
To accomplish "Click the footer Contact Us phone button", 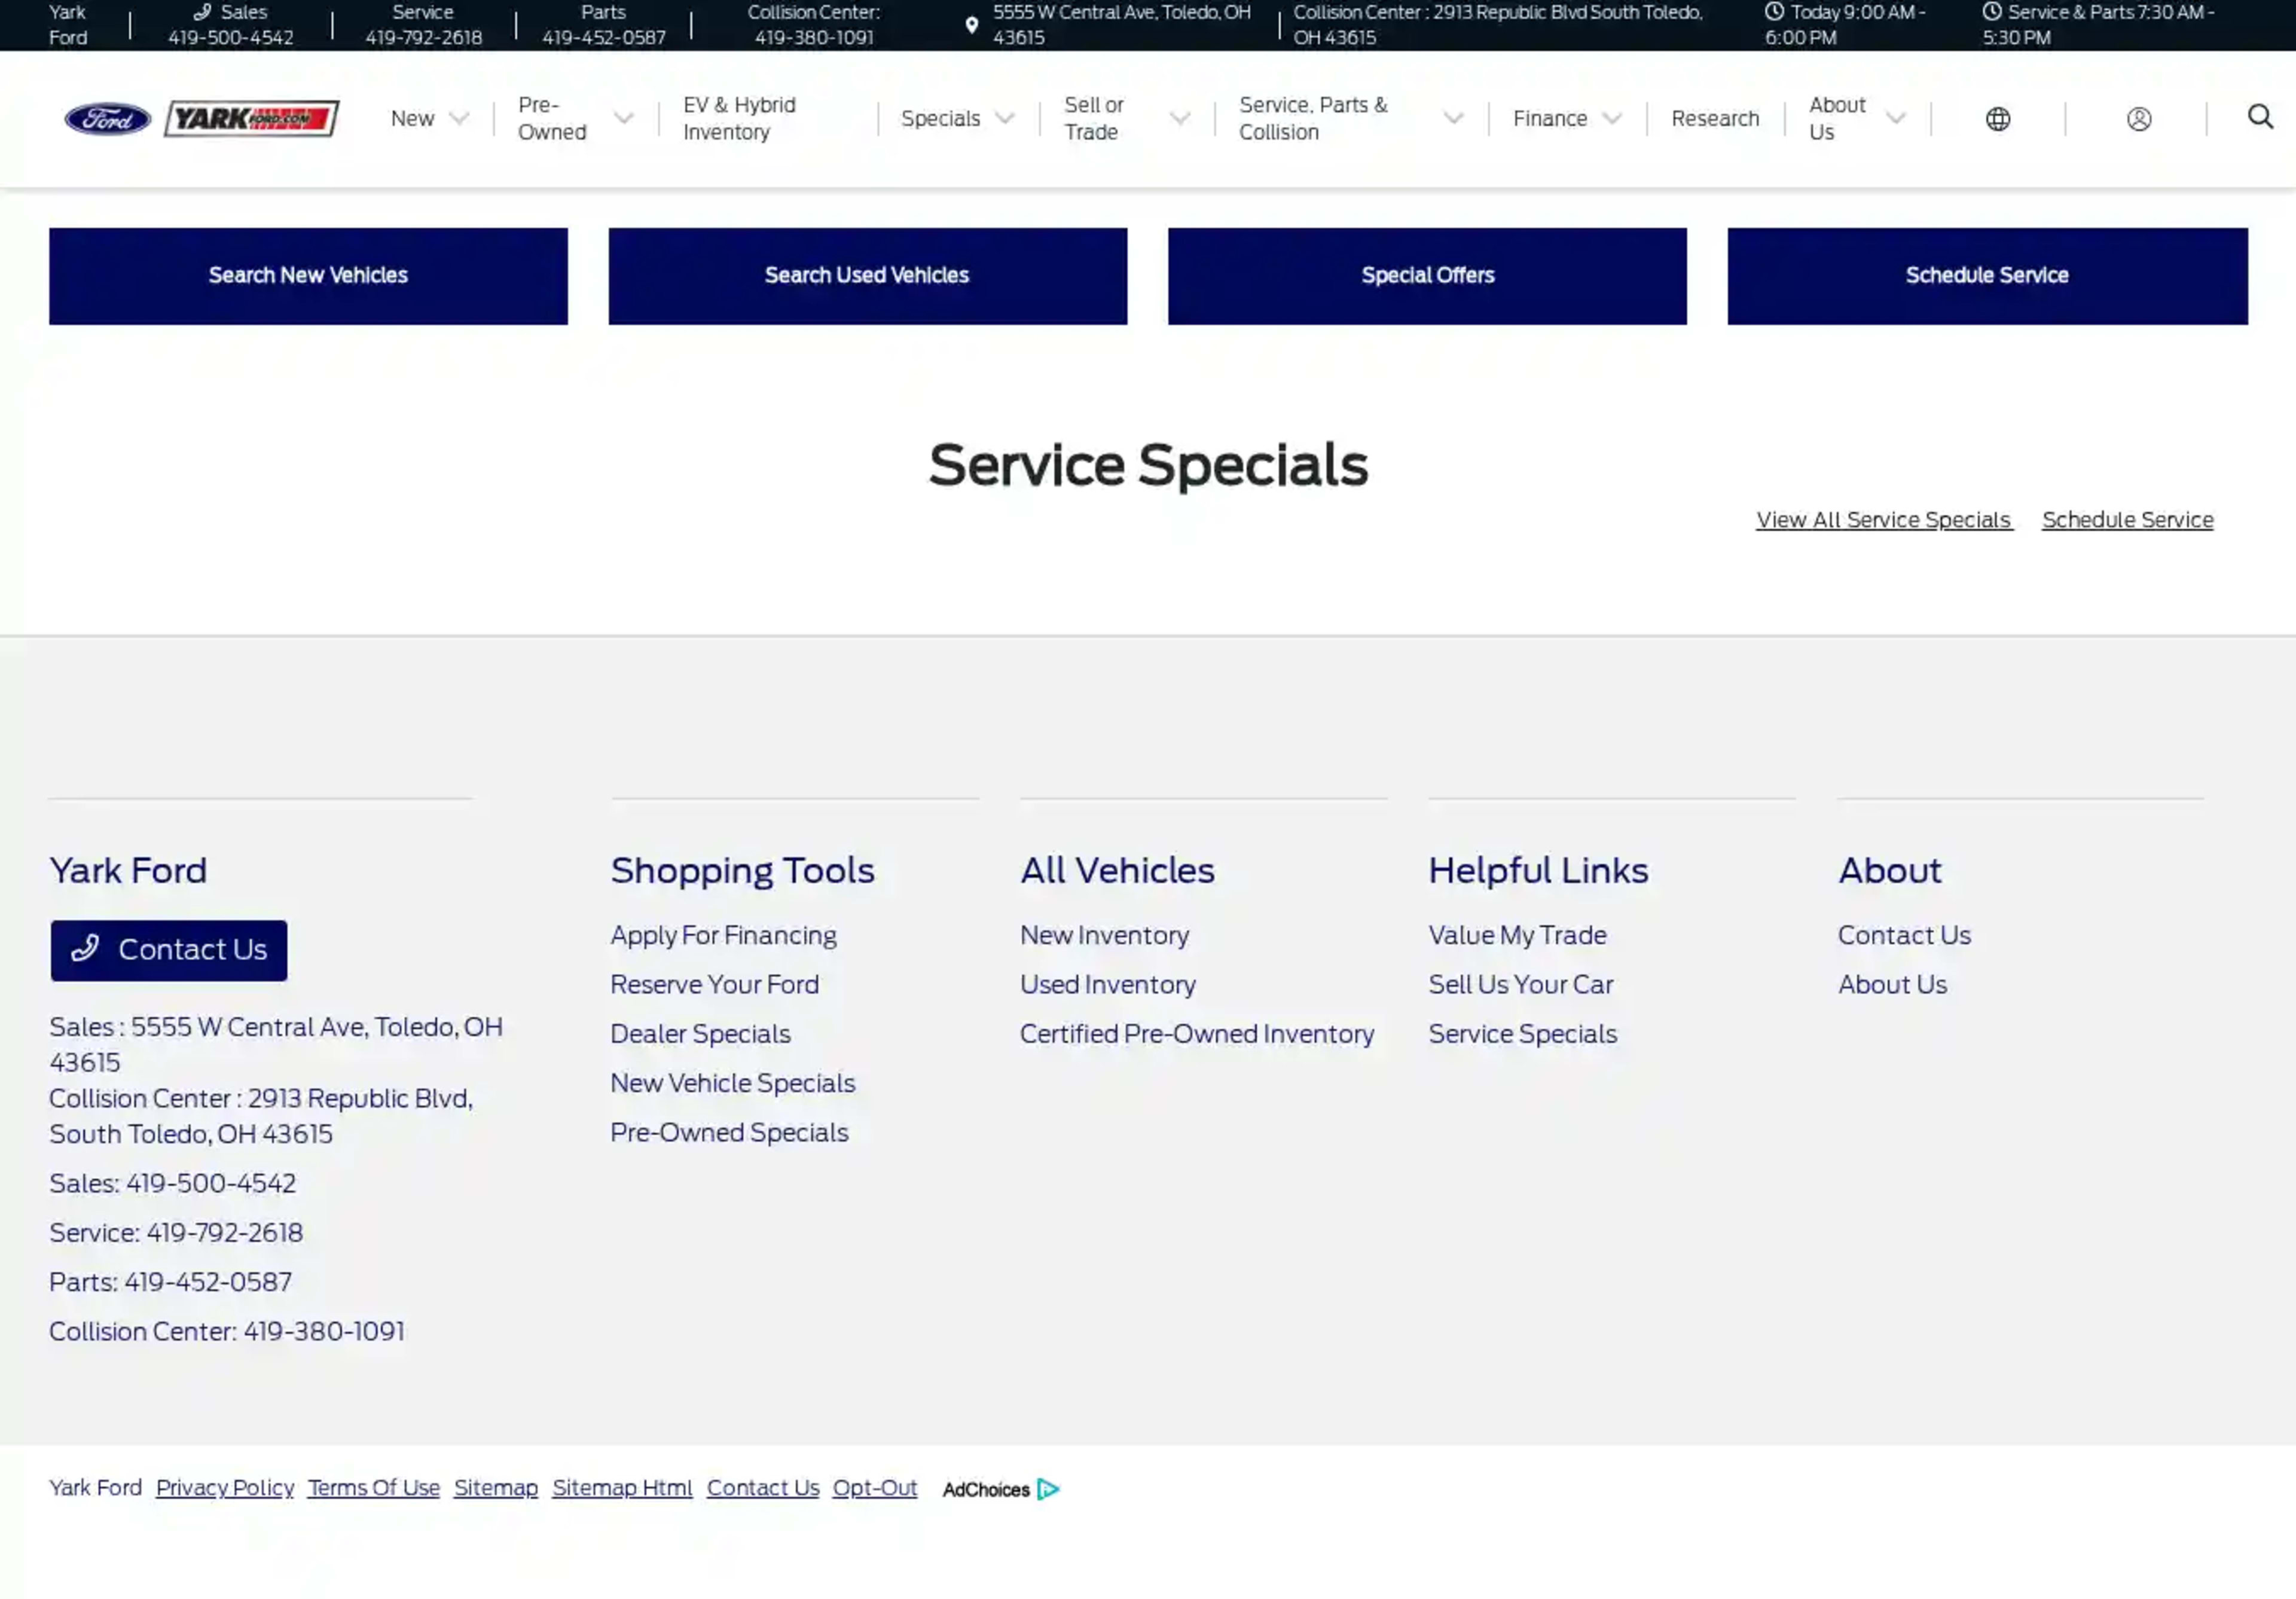I will pos(169,950).
